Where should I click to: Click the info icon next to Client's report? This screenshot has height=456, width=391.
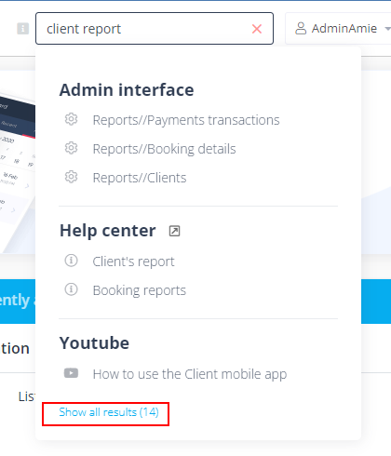(71, 261)
